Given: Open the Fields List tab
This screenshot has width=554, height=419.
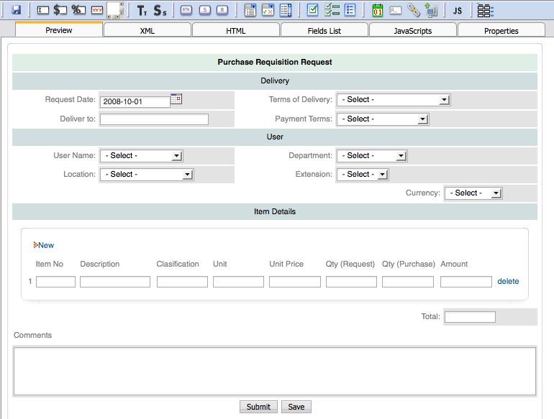Looking at the screenshot, I should (x=324, y=31).
